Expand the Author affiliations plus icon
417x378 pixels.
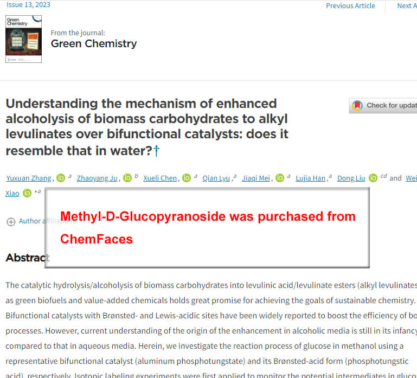[11, 222]
